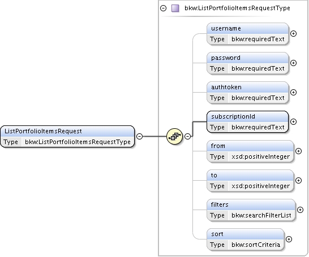Expand the subscriptionId element
The image size is (309, 257).
coord(293,121)
